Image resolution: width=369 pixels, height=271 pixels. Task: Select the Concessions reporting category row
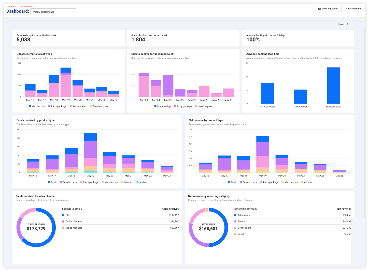(293, 228)
